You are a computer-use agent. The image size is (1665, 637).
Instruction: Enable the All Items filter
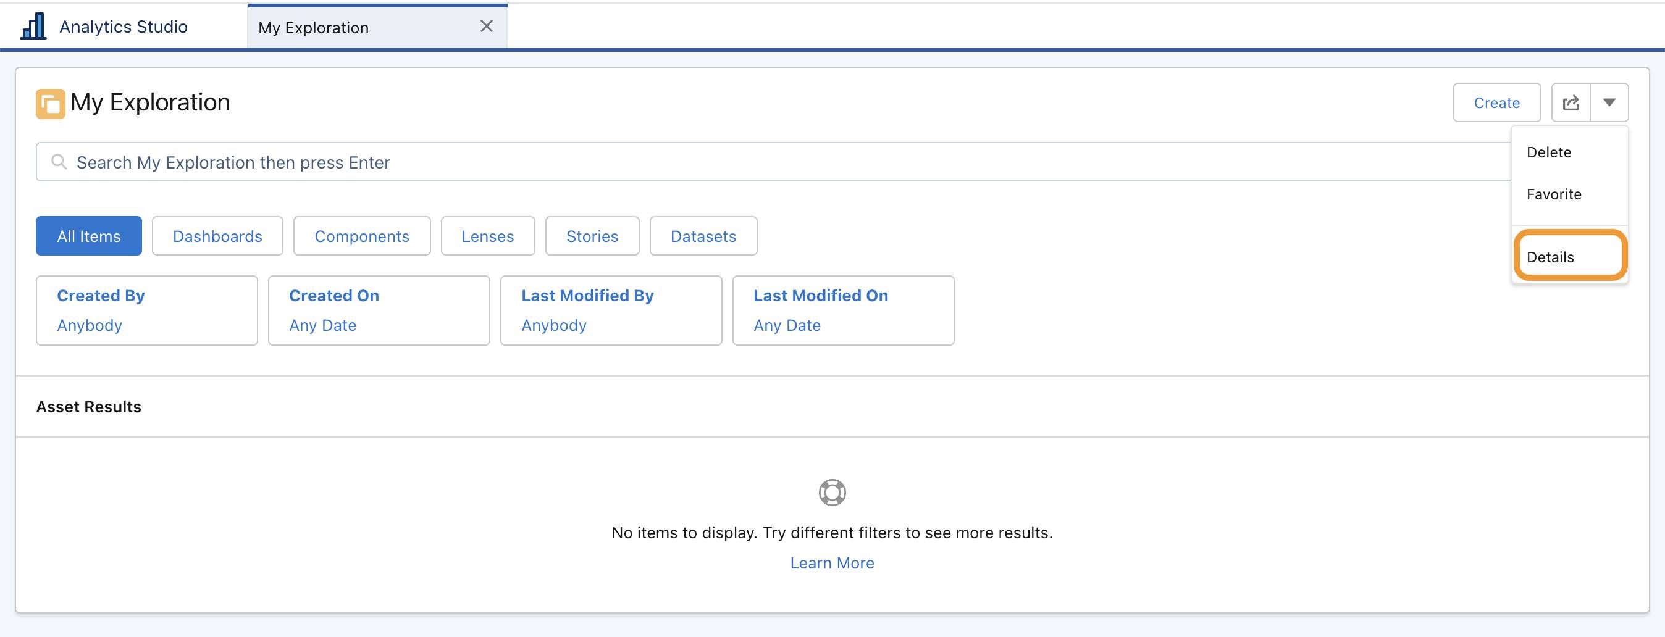pos(88,236)
